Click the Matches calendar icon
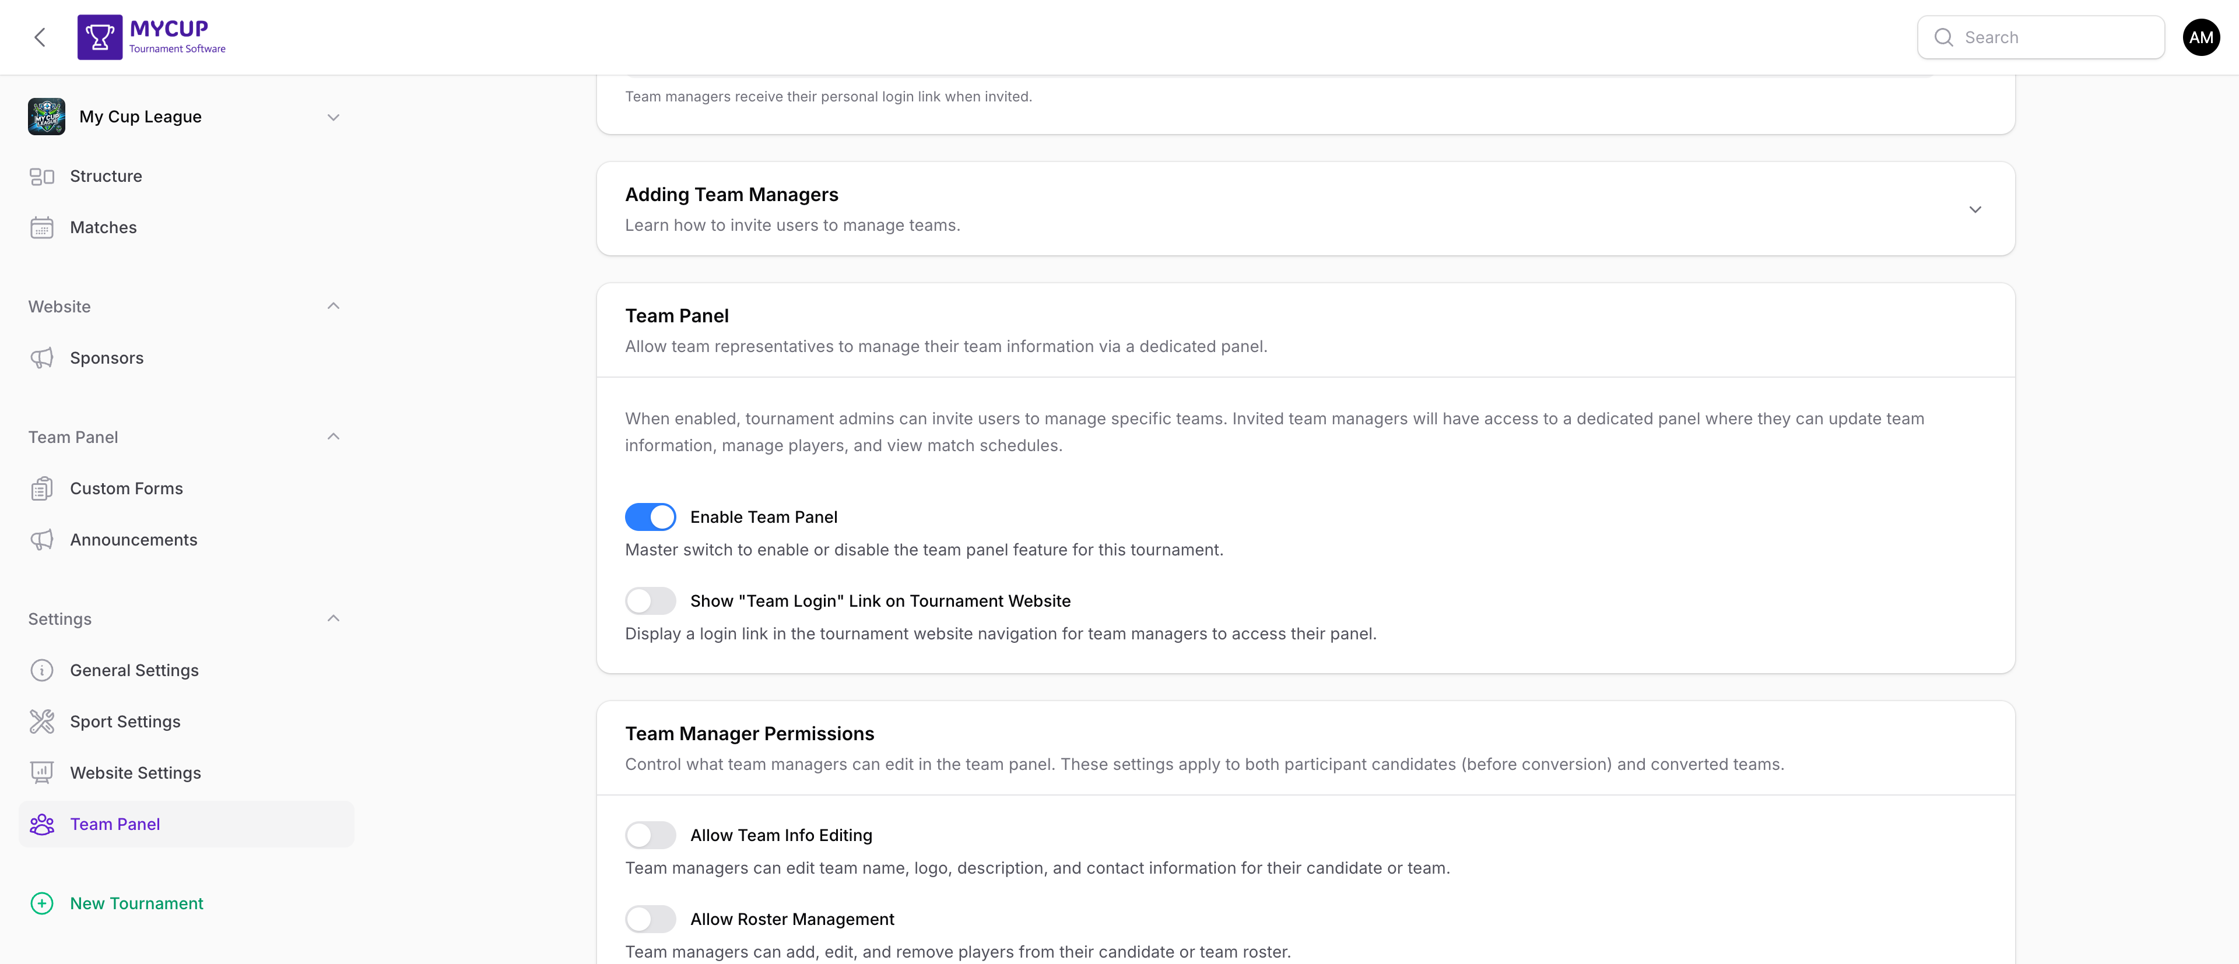The width and height of the screenshot is (2239, 964). tap(43, 227)
